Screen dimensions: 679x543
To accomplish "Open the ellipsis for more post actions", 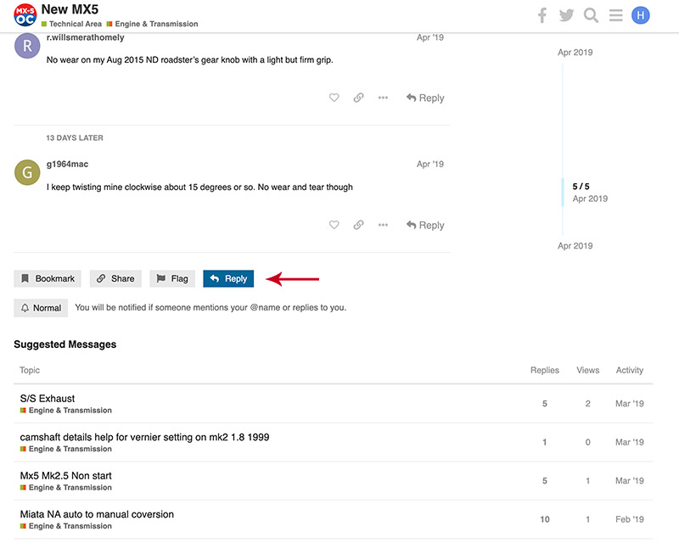I will point(383,224).
